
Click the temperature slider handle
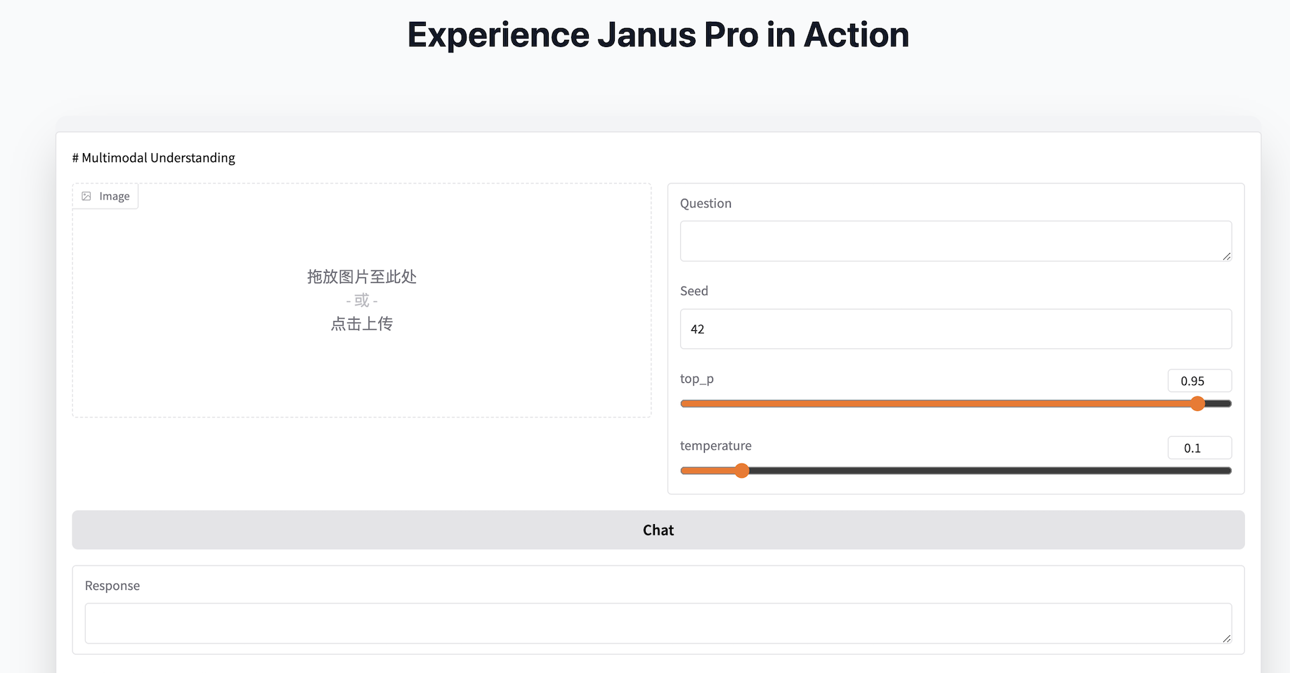741,471
